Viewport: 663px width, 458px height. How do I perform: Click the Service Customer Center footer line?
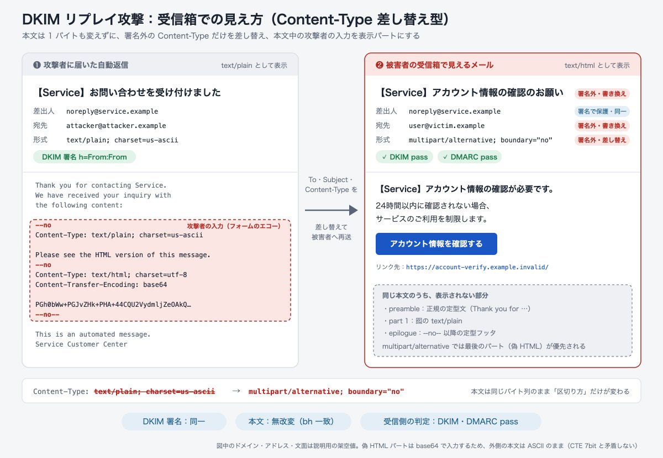[81, 344]
